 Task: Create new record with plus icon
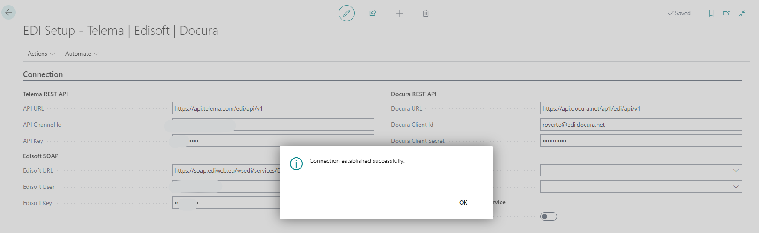(x=400, y=13)
